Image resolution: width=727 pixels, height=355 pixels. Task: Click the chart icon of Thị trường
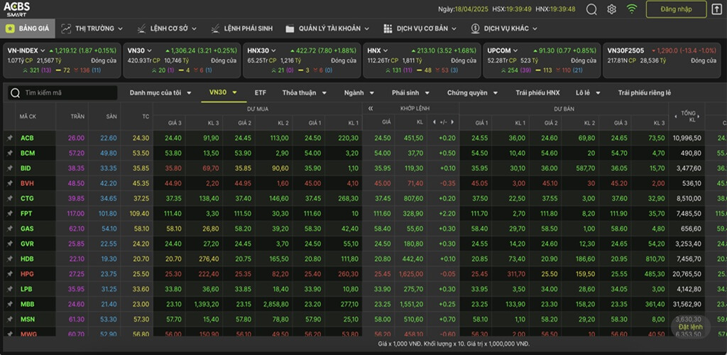click(66, 28)
